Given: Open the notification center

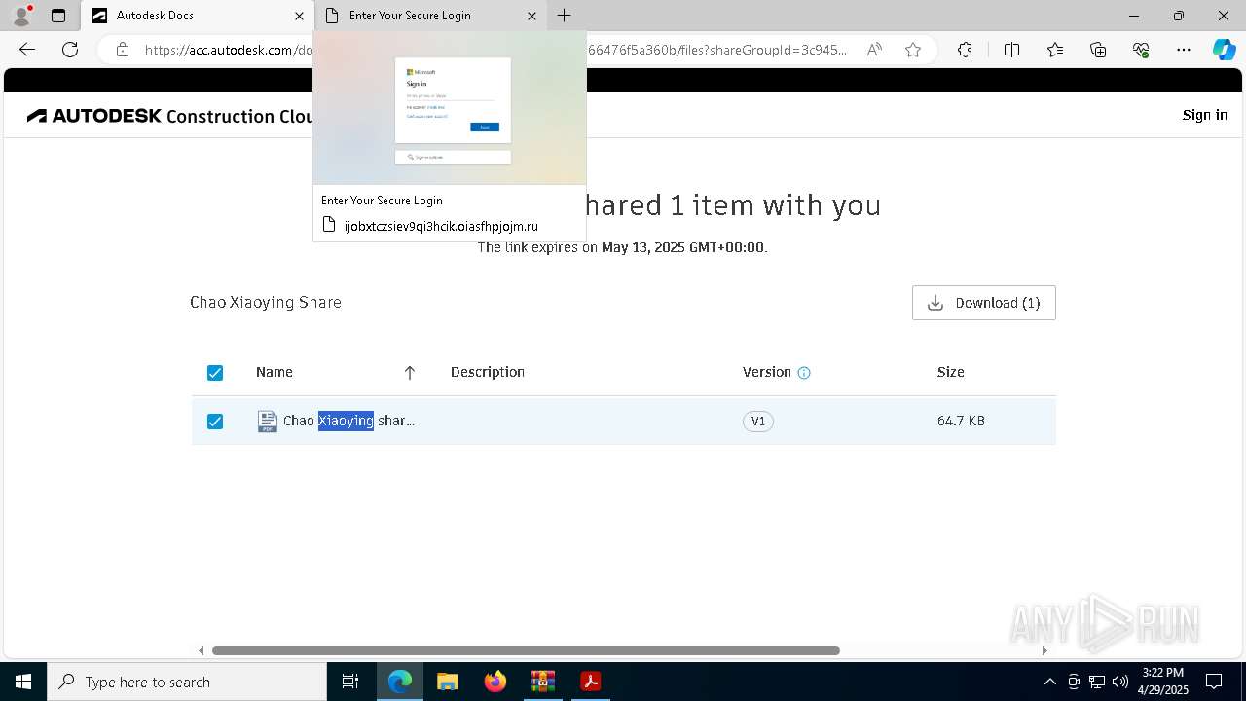Looking at the screenshot, I should coord(1214,682).
